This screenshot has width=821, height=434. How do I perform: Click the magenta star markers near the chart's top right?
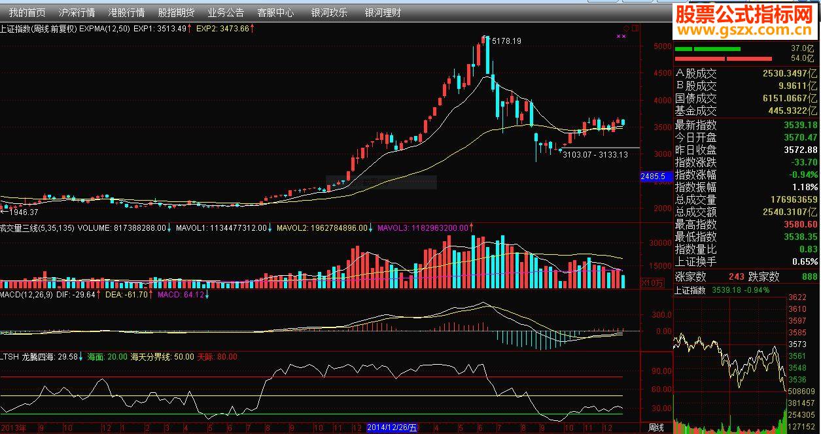click(x=621, y=37)
